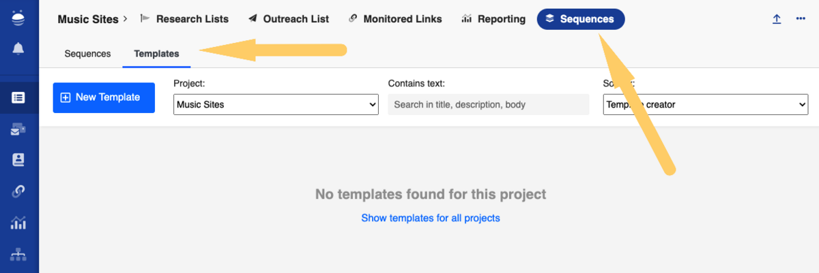The width and height of the screenshot is (819, 273).
Task: Open notifications bell in the sidebar
Action: click(18, 48)
